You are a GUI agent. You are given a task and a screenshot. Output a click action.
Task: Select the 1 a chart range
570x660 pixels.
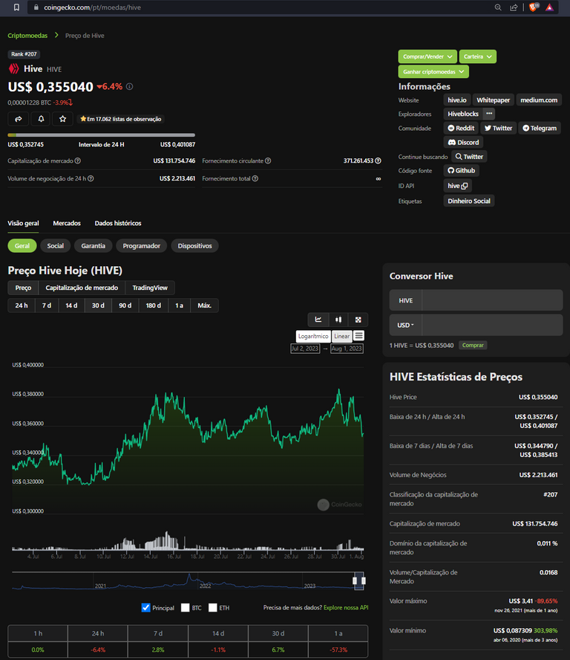(x=179, y=305)
